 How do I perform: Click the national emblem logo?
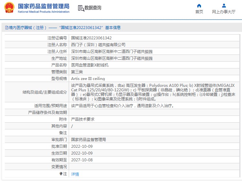click(9, 7)
